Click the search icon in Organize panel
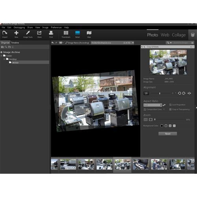Screen dimensions: 197x197 pyautogui.click(x=6, y=47)
